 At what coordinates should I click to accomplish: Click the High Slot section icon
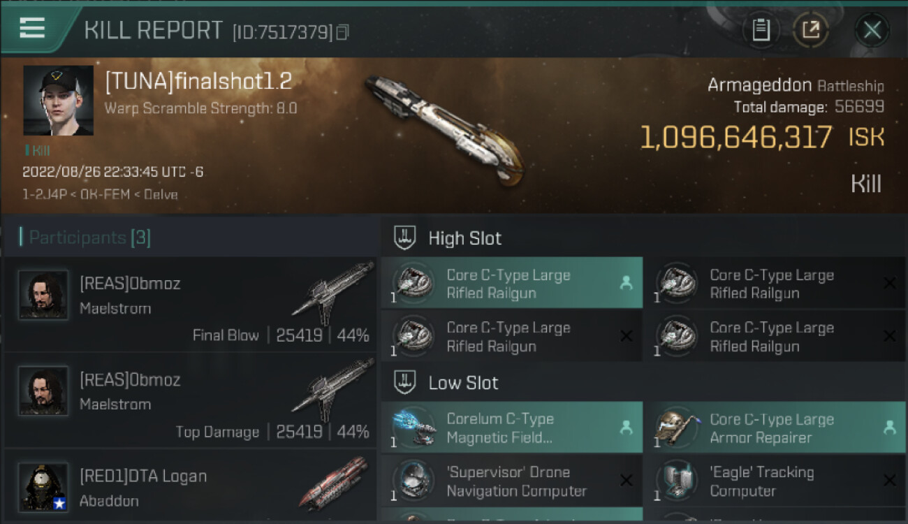pyautogui.click(x=405, y=238)
